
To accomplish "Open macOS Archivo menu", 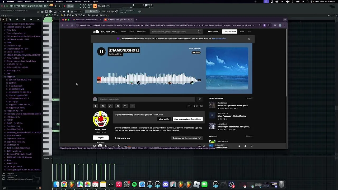I will pyautogui.click(x=20, y=2).
